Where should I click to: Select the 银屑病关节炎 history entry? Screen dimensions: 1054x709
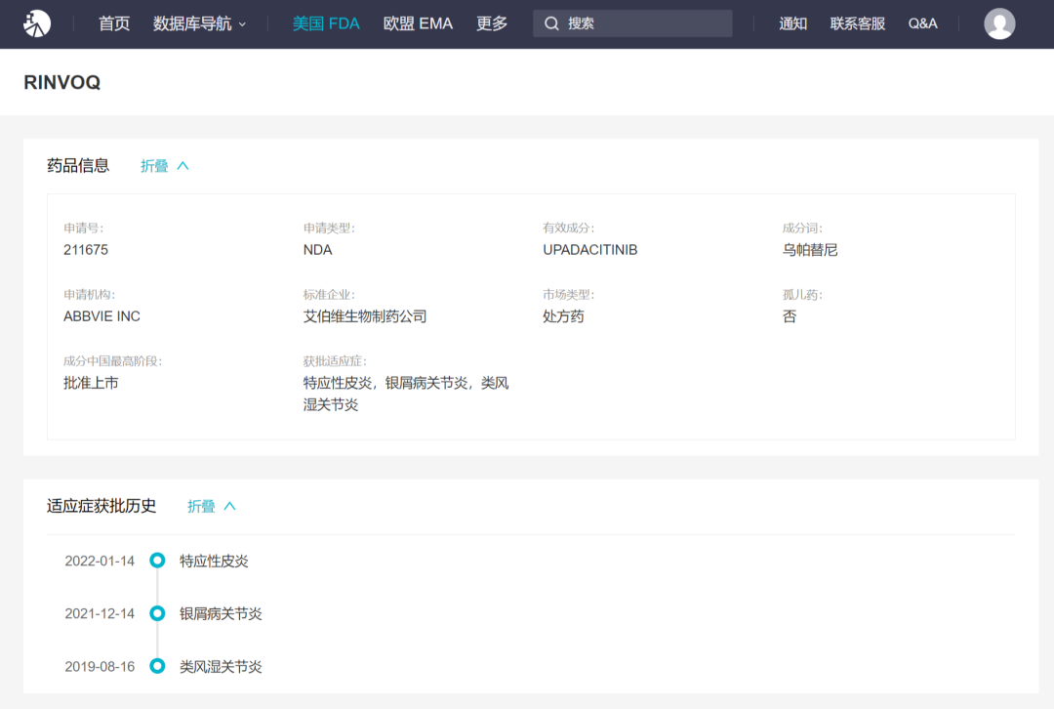tap(221, 613)
